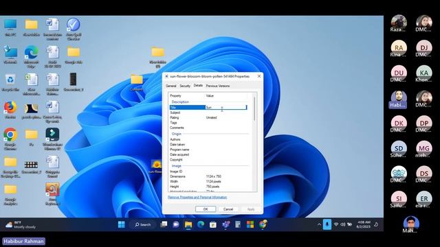
Task: Select the dark moon-phases image file on desktop
Action: tap(31, 111)
